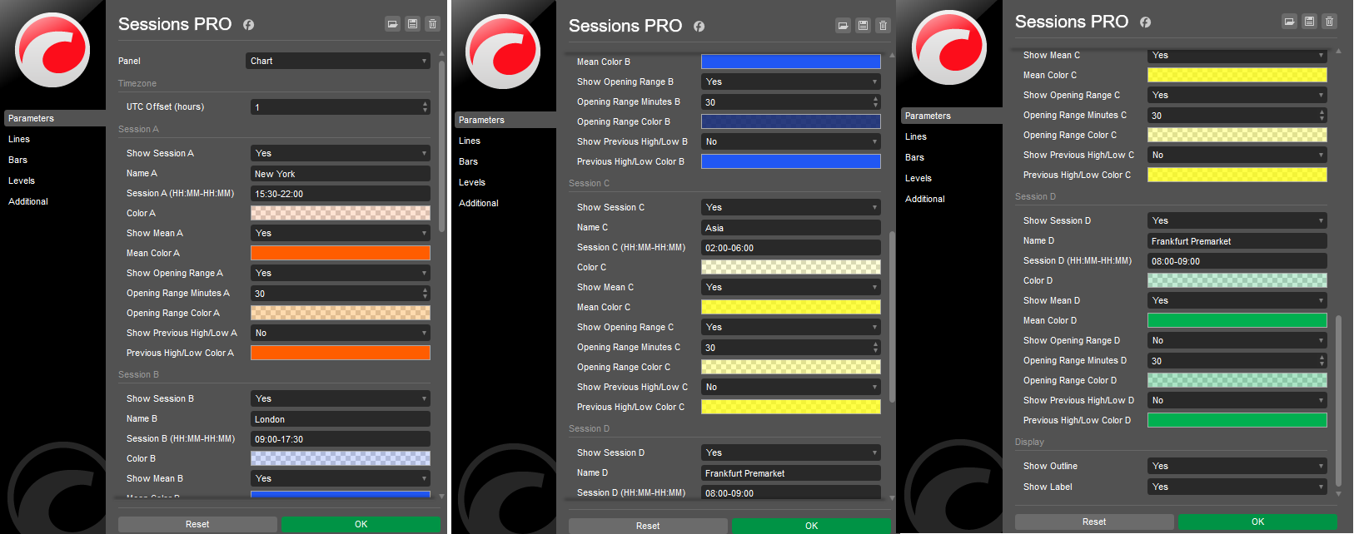This screenshot has width=1354, height=534.
Task: Open Opening Range Color B swatch
Action: (791, 121)
